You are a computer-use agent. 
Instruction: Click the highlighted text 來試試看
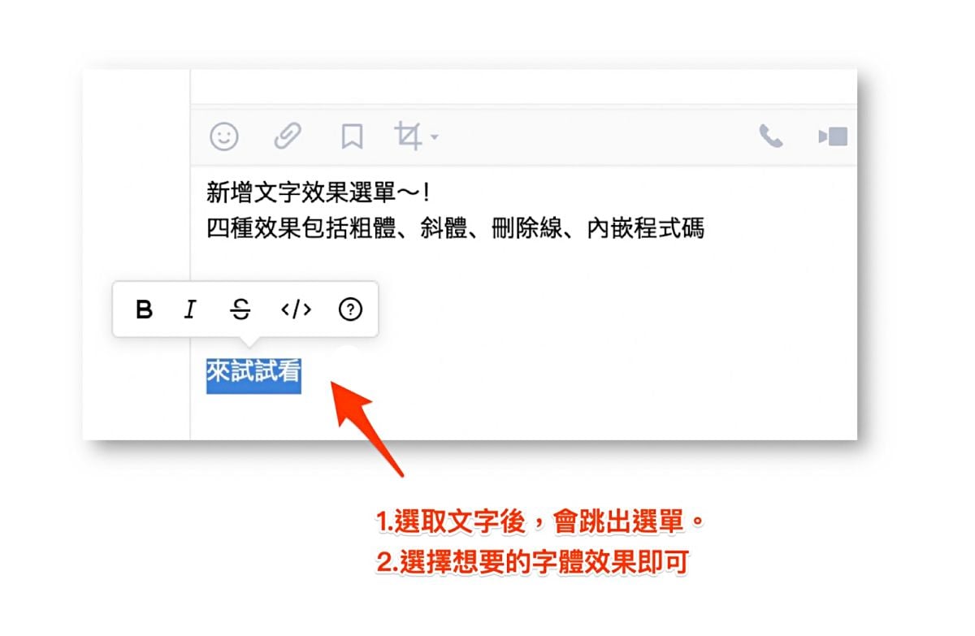tap(253, 373)
